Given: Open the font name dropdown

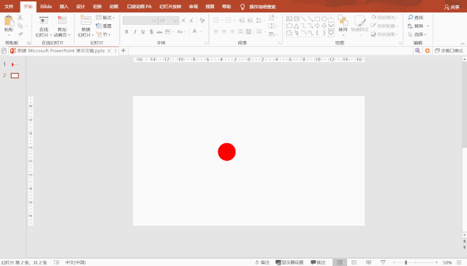Looking at the screenshot, I should [154, 20].
